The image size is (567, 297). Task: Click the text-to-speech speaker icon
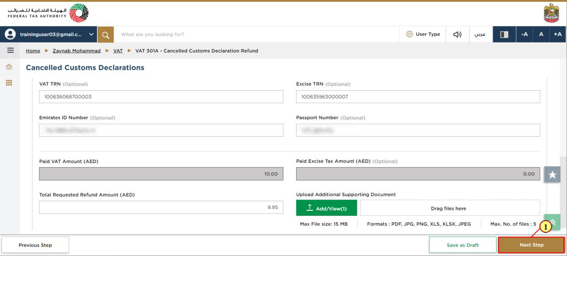click(457, 34)
